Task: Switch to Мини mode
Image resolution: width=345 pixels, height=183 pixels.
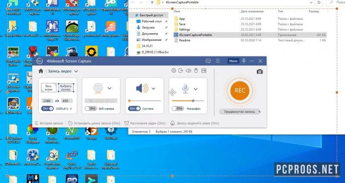Action: point(233,61)
